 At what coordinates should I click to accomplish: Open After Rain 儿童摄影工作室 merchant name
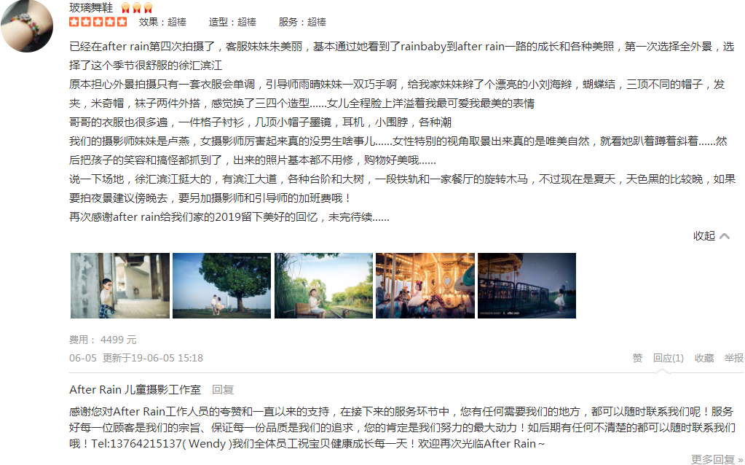pyautogui.click(x=135, y=390)
